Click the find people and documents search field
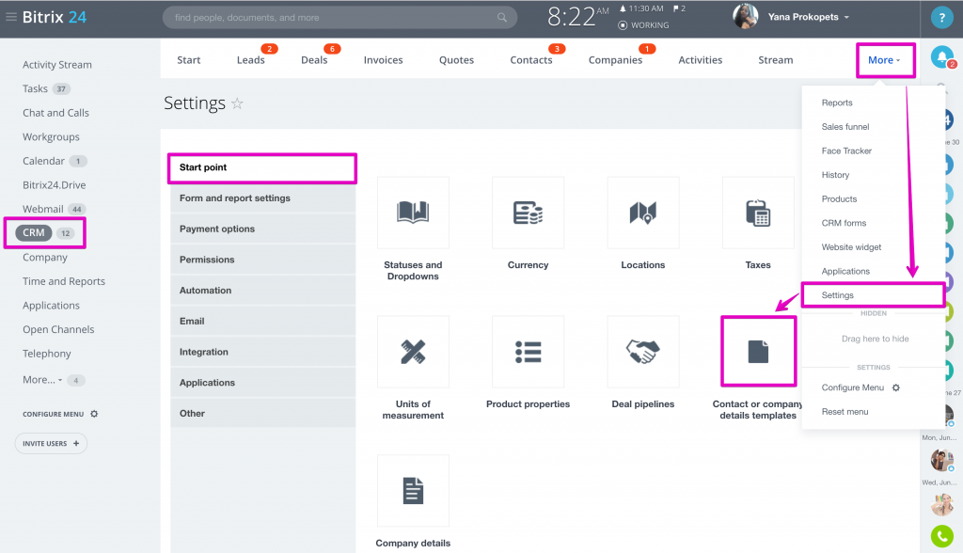Image resolution: width=963 pixels, height=553 pixels. pos(339,17)
